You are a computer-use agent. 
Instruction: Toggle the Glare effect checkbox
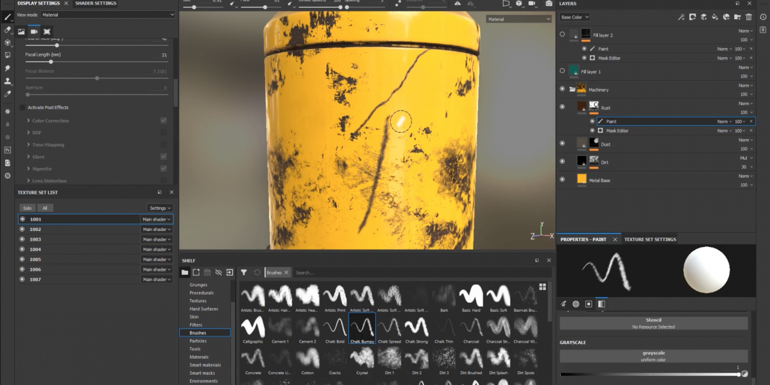(x=164, y=157)
